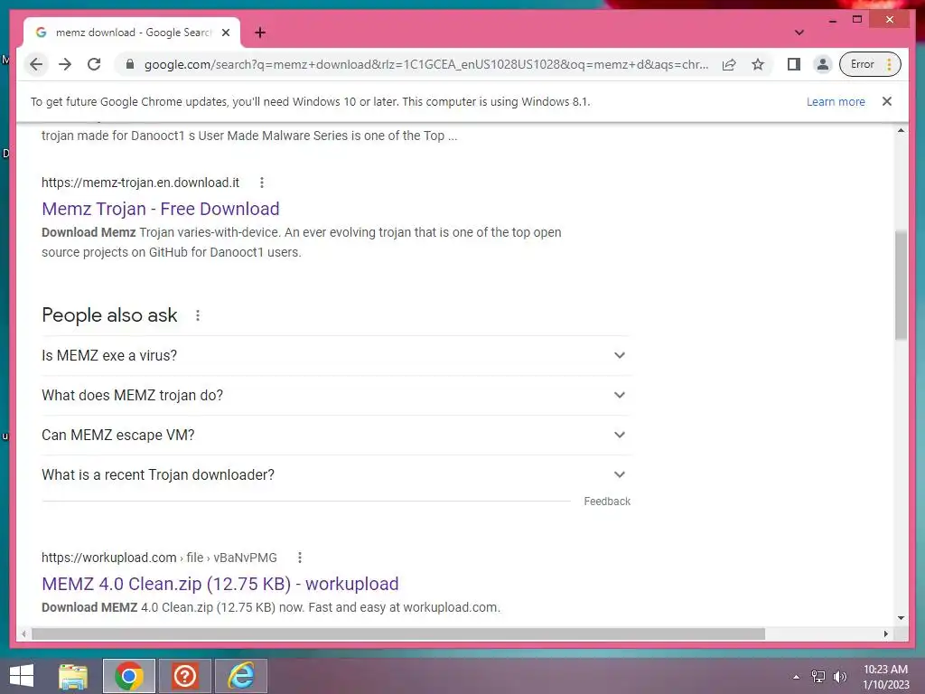
Task: Minimize the Chrome window
Action: (x=833, y=20)
